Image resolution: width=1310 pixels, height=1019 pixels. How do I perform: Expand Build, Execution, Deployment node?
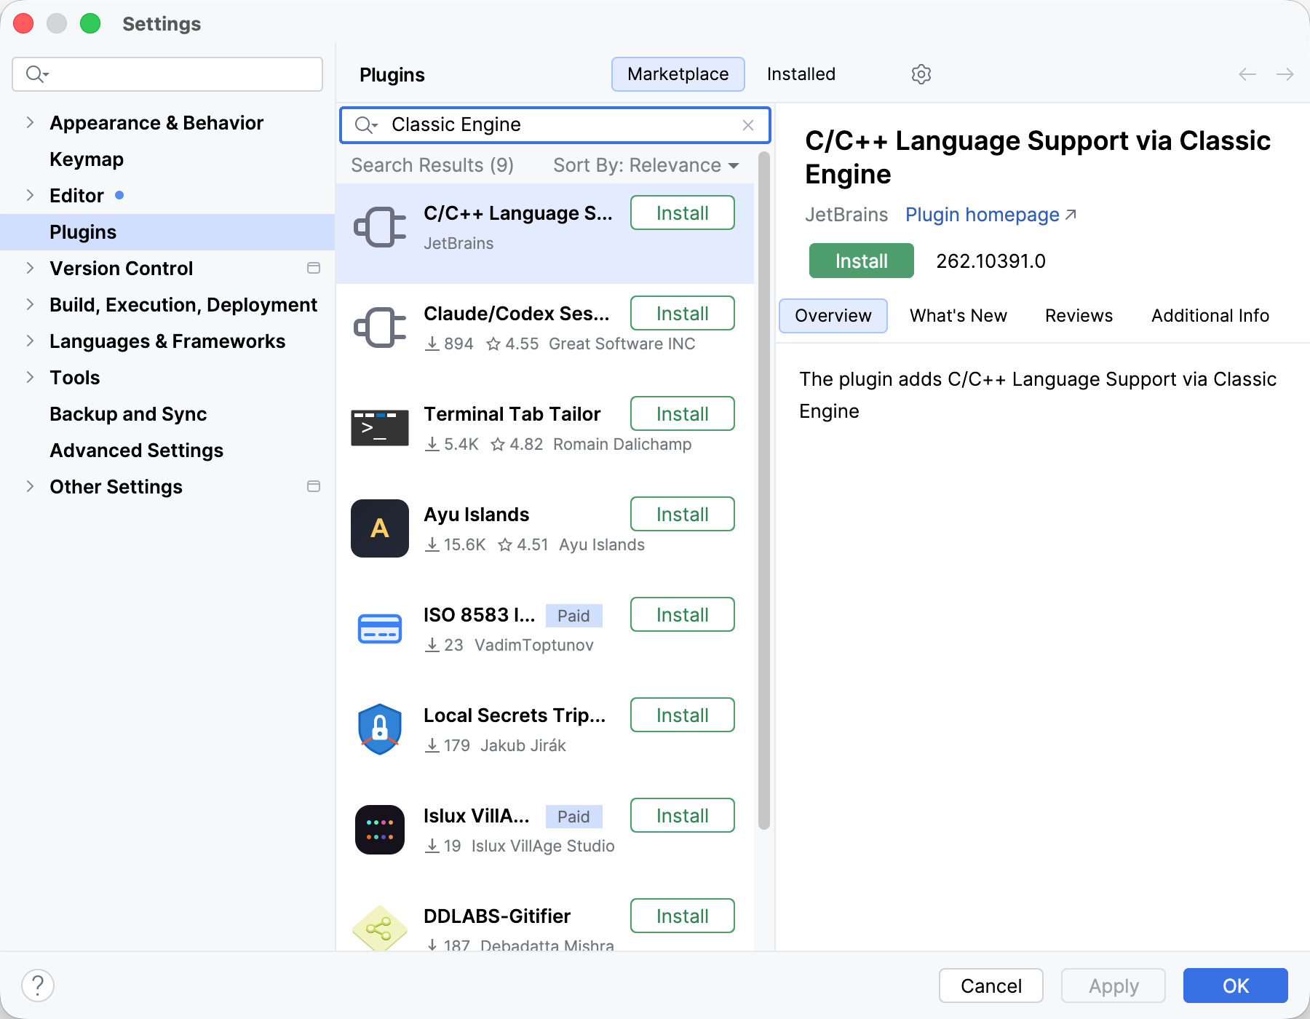[x=30, y=304]
